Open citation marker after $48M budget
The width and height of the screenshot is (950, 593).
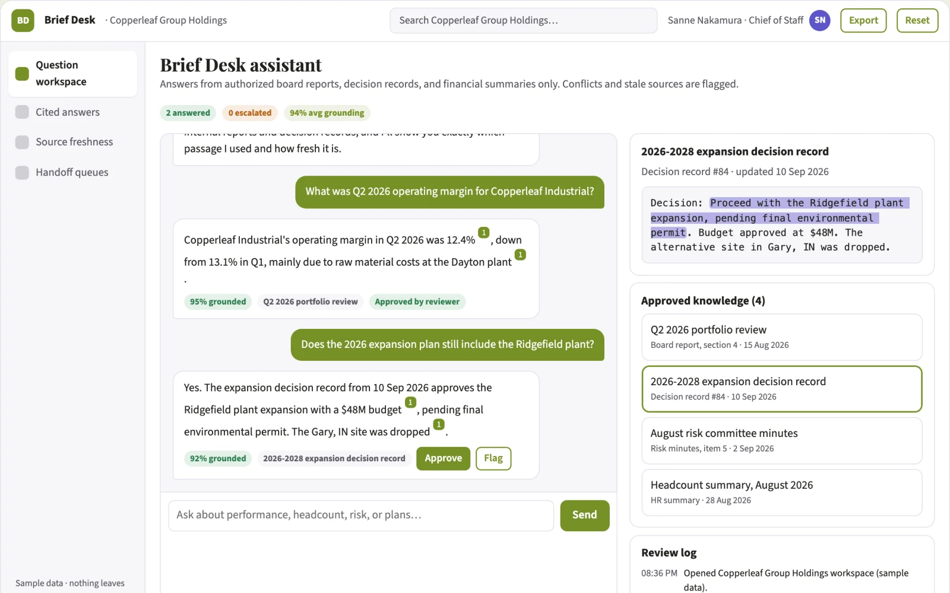410,402
